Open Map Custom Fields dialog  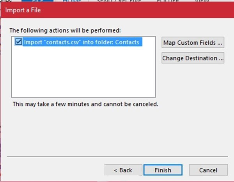(x=193, y=42)
